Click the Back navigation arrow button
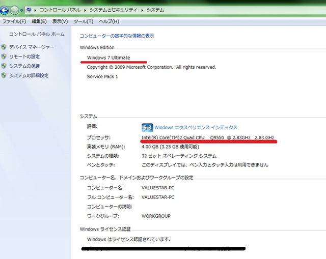 pos(4,10)
